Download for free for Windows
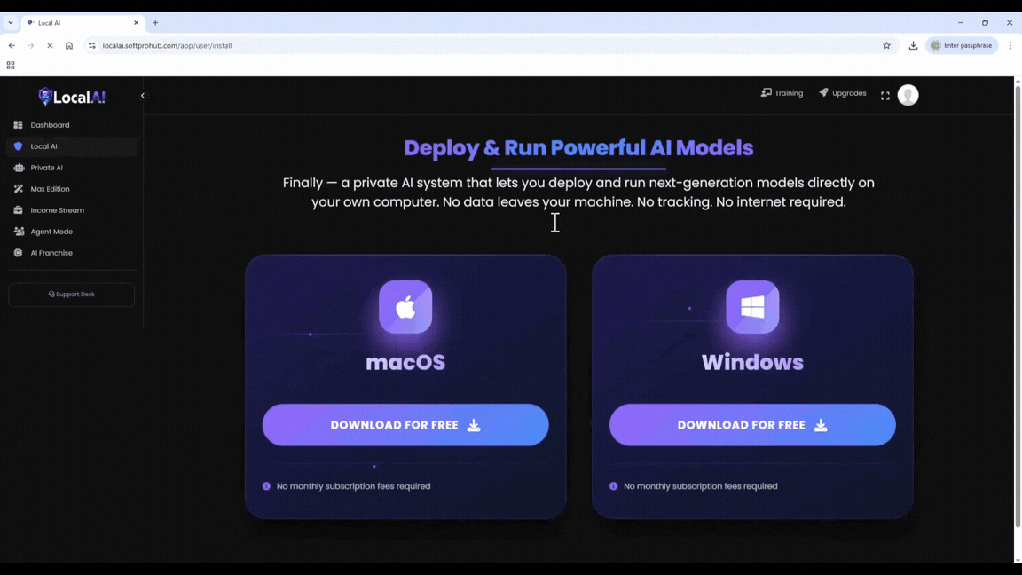Image resolution: width=1022 pixels, height=575 pixels. click(752, 425)
